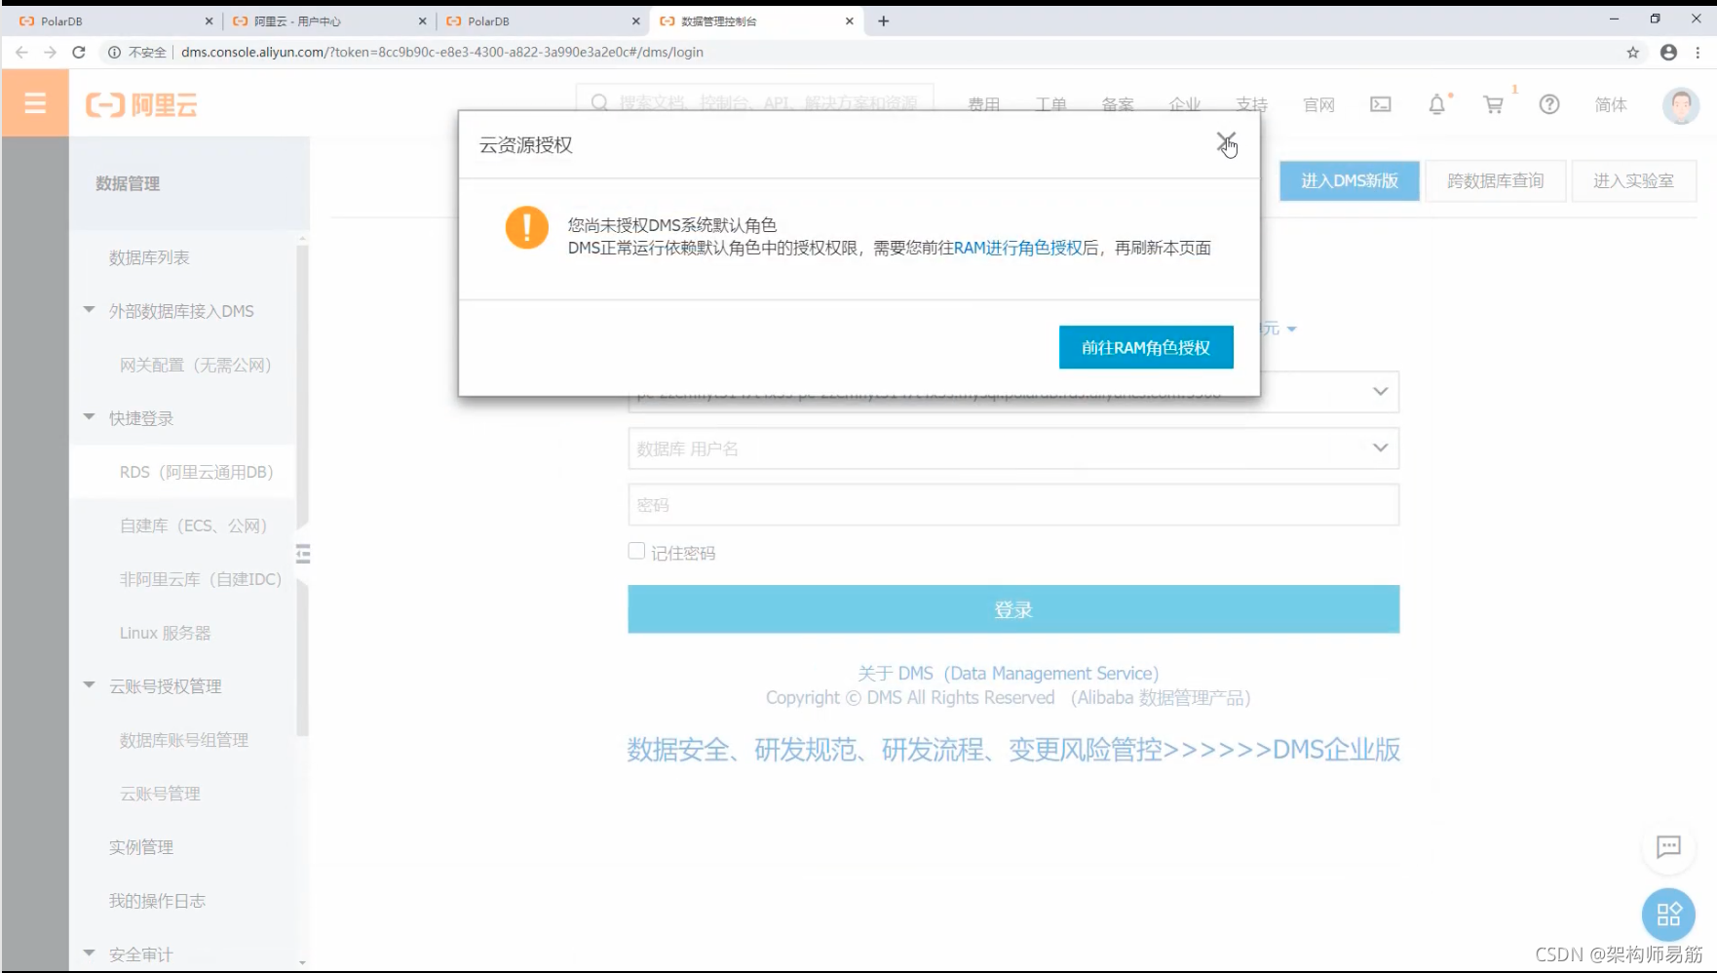1717x973 pixels.
Task: Open a new browser tab
Action: coord(883,20)
